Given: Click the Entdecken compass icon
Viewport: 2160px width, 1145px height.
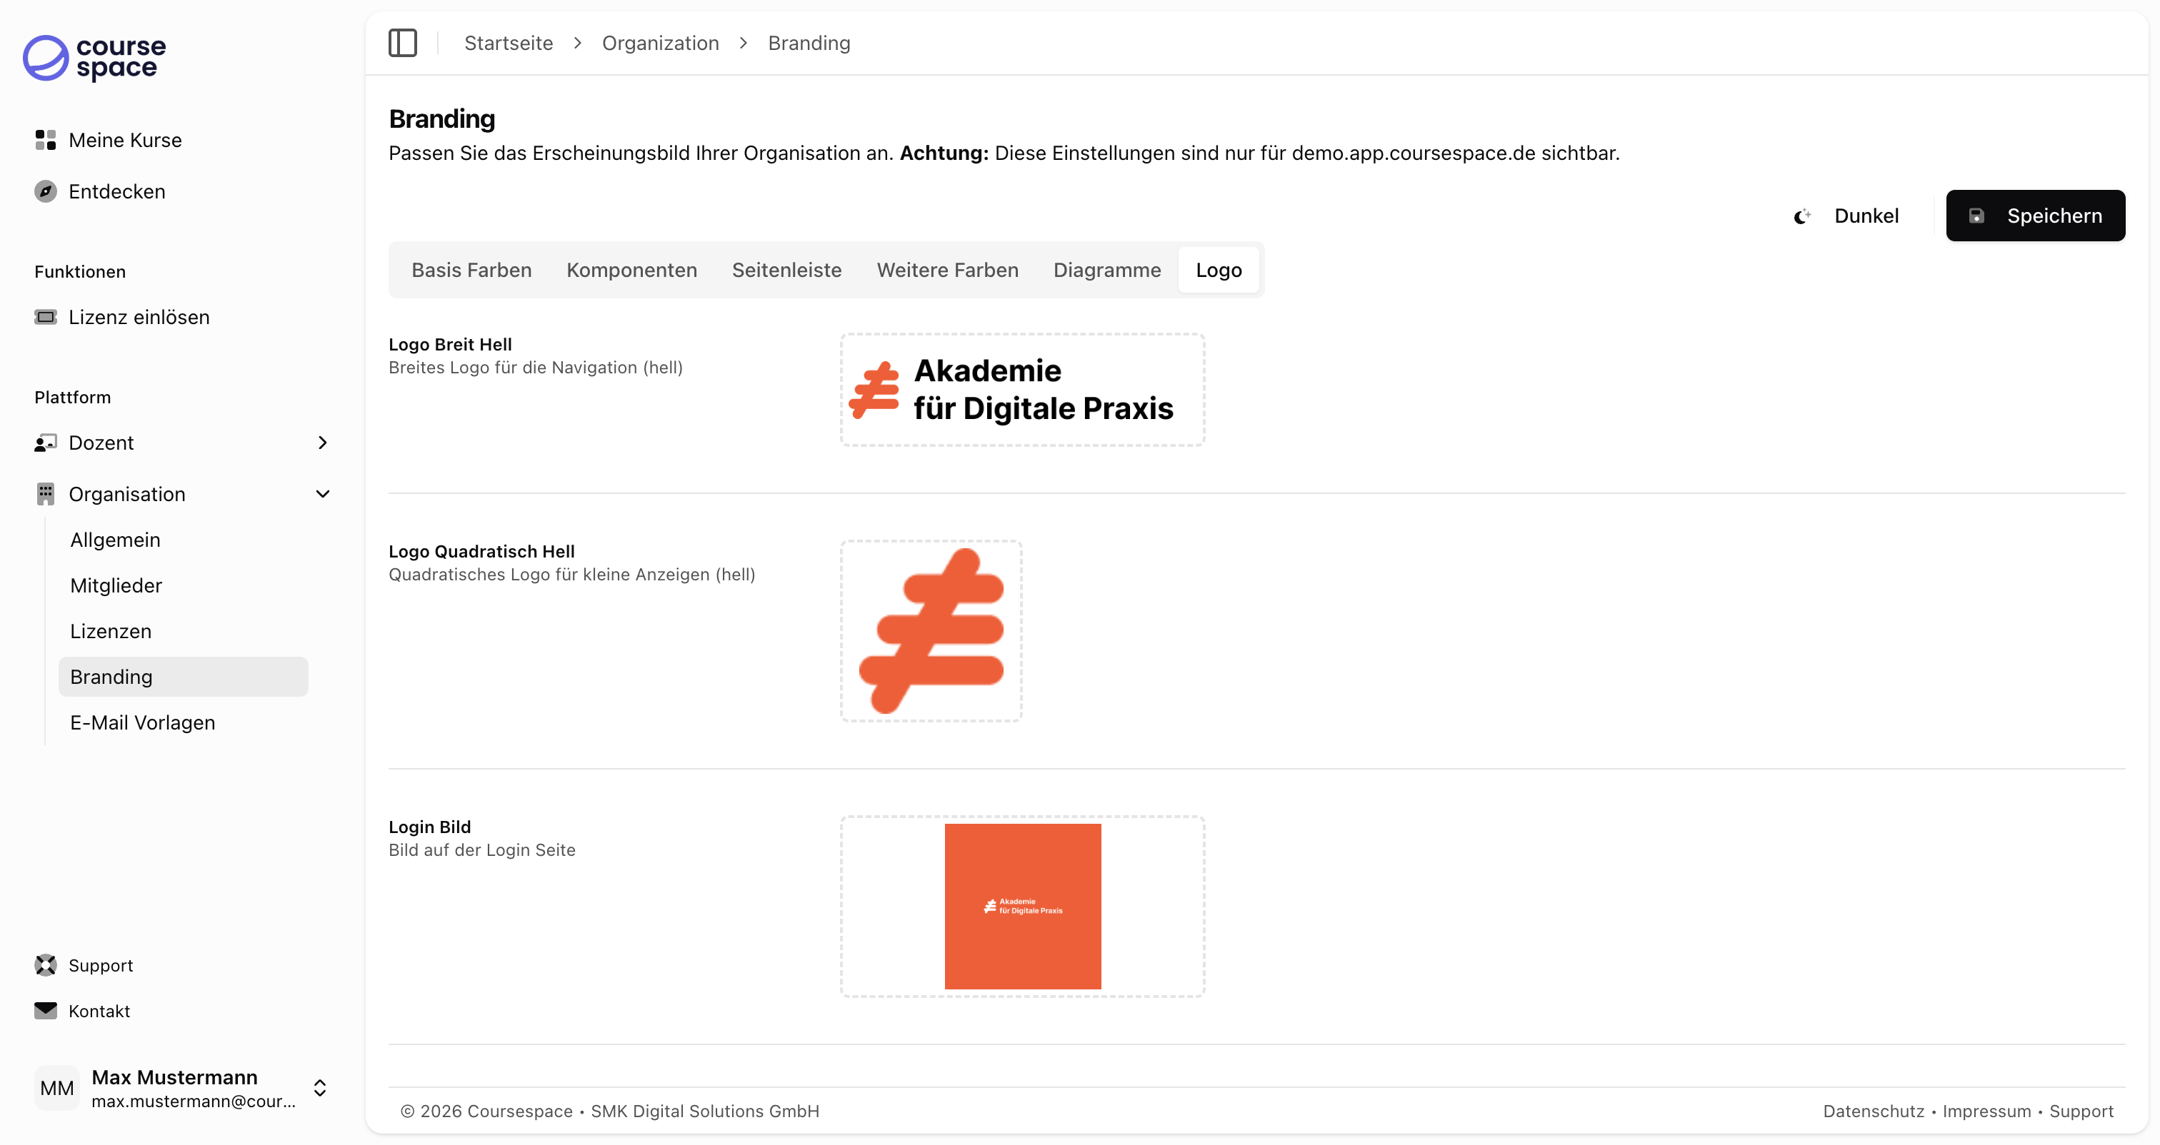Looking at the screenshot, I should point(45,191).
